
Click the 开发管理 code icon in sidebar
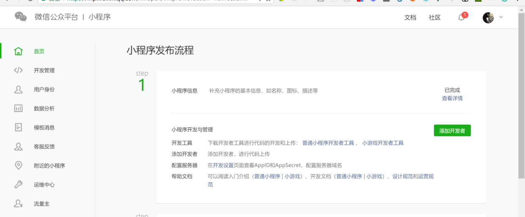pos(18,70)
